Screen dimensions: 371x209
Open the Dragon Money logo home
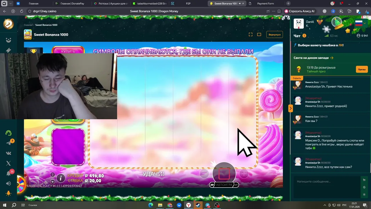(8, 24)
